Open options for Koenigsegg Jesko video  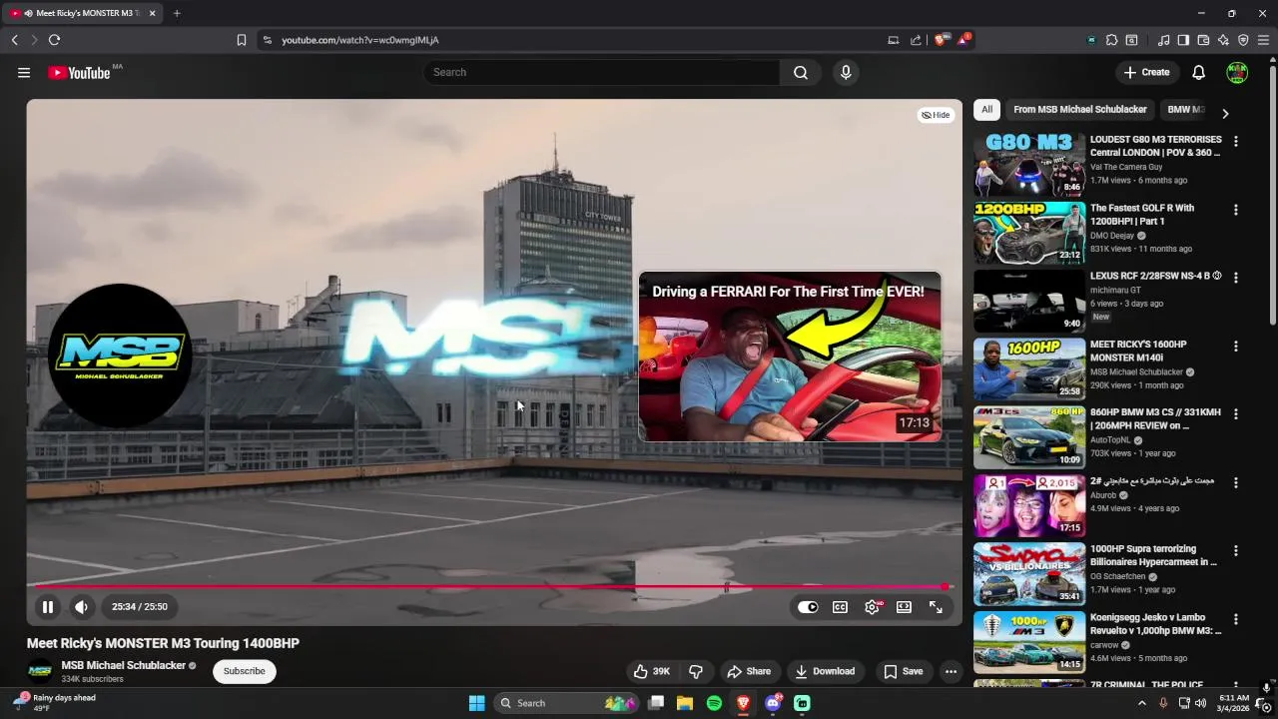pyautogui.click(x=1235, y=619)
